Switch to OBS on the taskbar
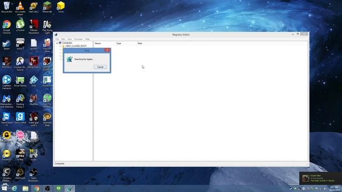342x192 pixels. pyautogui.click(x=48, y=188)
